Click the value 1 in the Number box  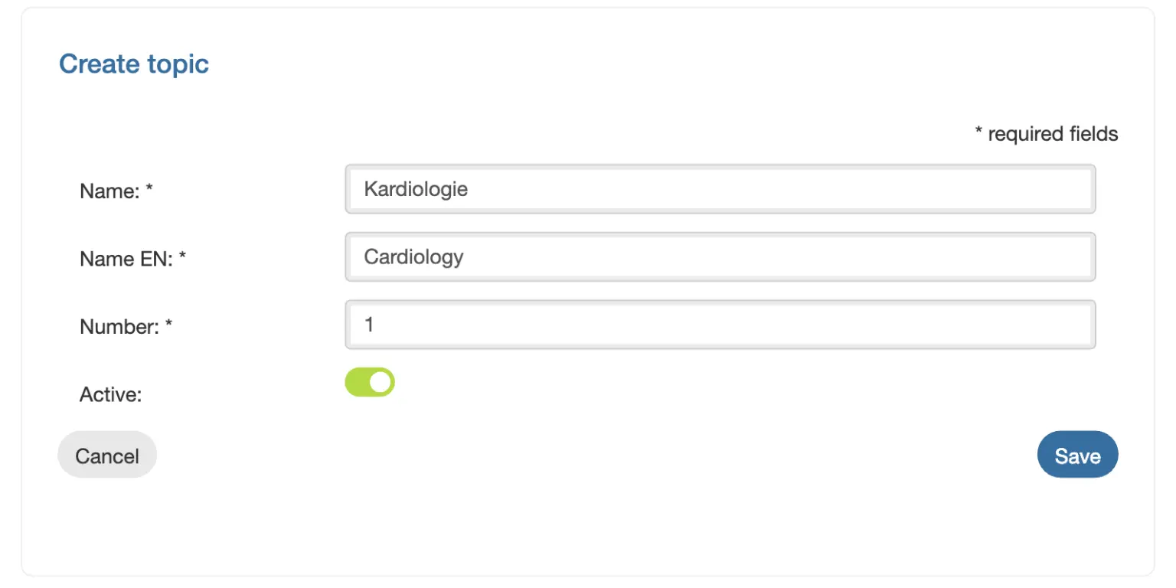[x=369, y=325]
